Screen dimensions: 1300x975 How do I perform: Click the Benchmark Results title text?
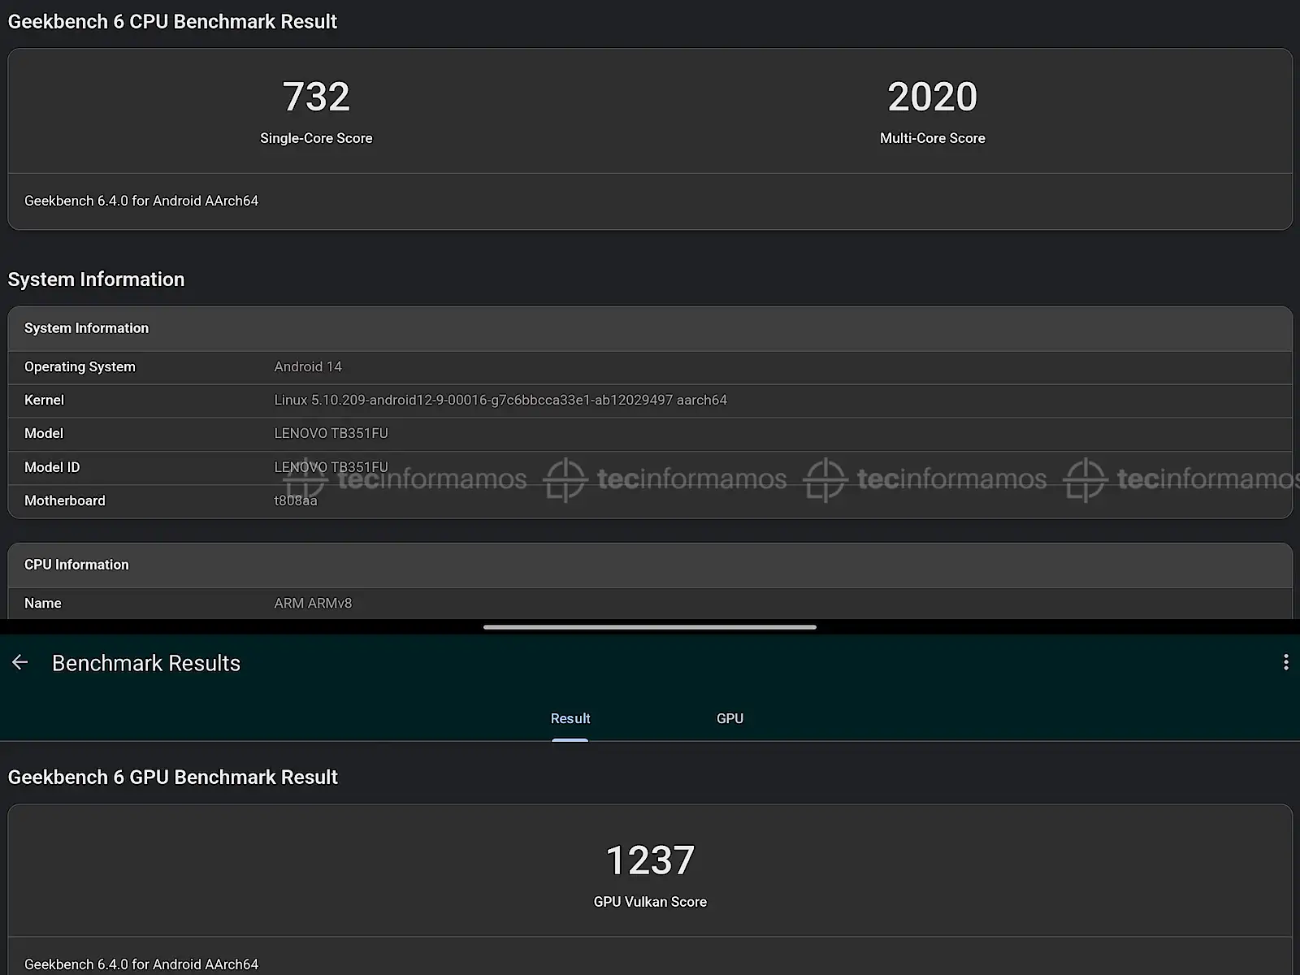pos(146,663)
